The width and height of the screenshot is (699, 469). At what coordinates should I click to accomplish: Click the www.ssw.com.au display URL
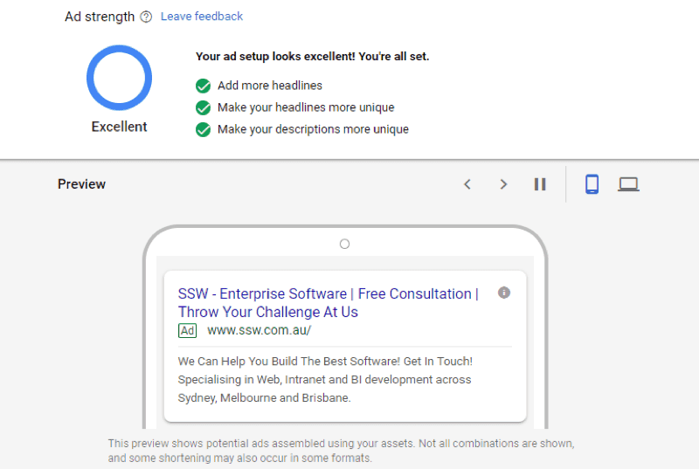click(259, 331)
